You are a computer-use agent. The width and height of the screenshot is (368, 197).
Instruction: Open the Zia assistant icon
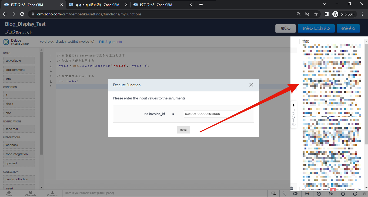tap(331, 193)
